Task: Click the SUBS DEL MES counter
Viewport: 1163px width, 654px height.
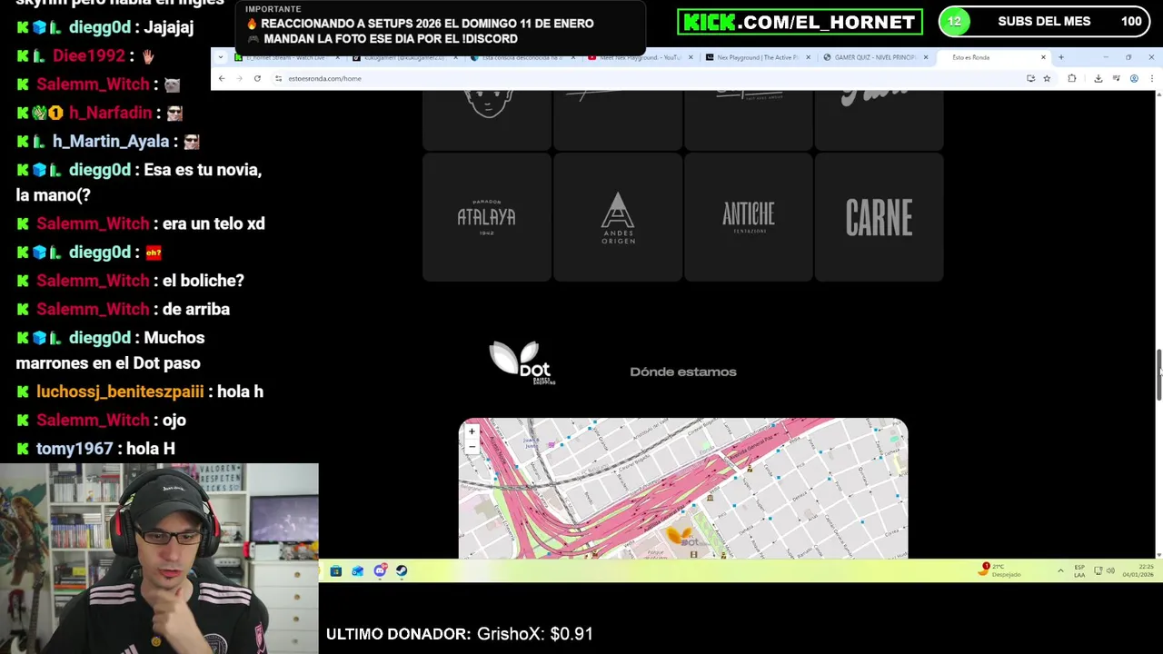Action: [x=1044, y=22]
